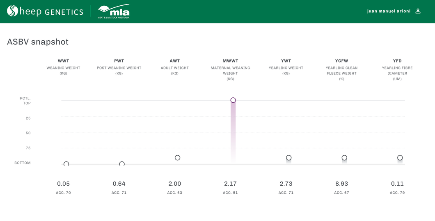Select the WWT percentile circle marker
This screenshot has width=435, height=221.
pyautogui.click(x=66, y=164)
